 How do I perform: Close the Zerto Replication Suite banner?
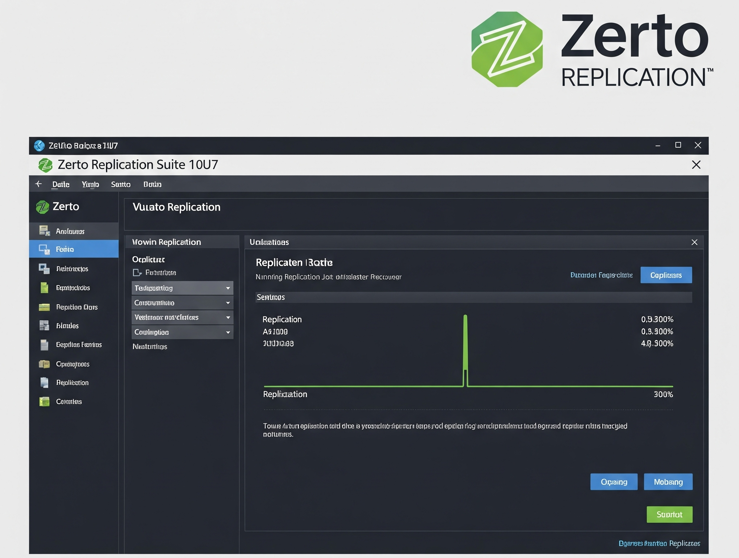696,165
